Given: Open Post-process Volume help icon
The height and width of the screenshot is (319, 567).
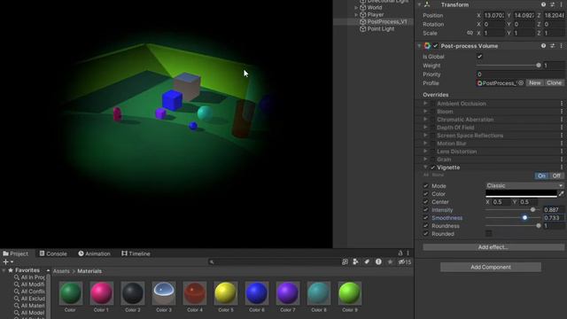Looking at the screenshot, I should coord(543,46).
